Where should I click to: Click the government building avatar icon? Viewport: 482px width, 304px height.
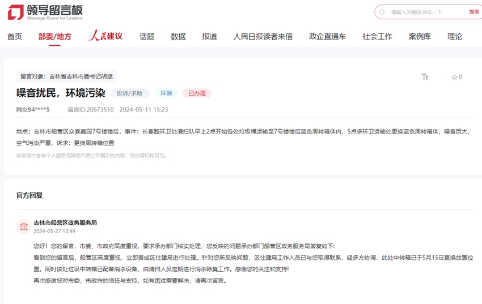[24, 227]
